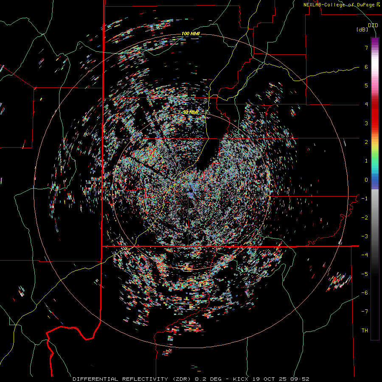Click the KICX station identifier
The width and height of the screenshot is (382, 382).
click(241, 379)
